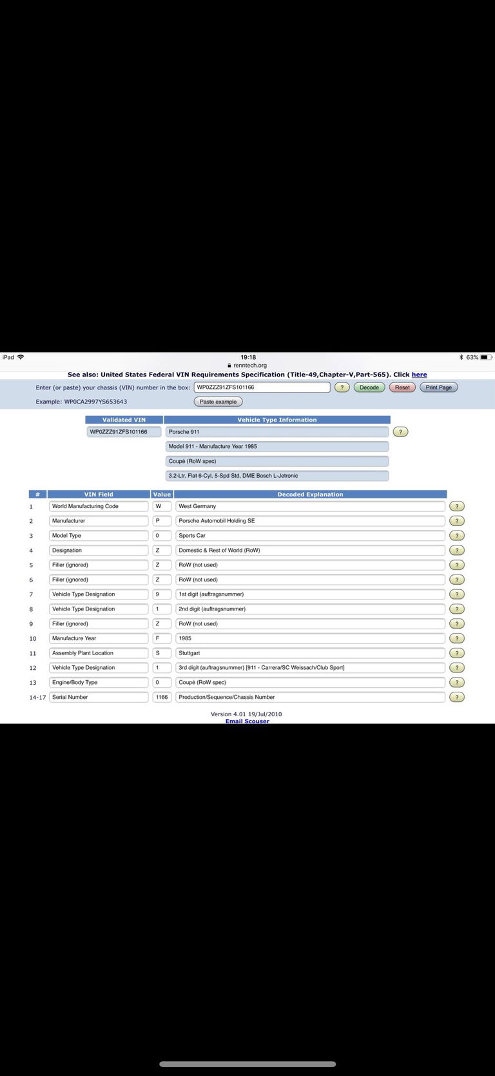The height and width of the screenshot is (1076, 495).
Task: Open help for Model Type row
Action: [x=456, y=536]
